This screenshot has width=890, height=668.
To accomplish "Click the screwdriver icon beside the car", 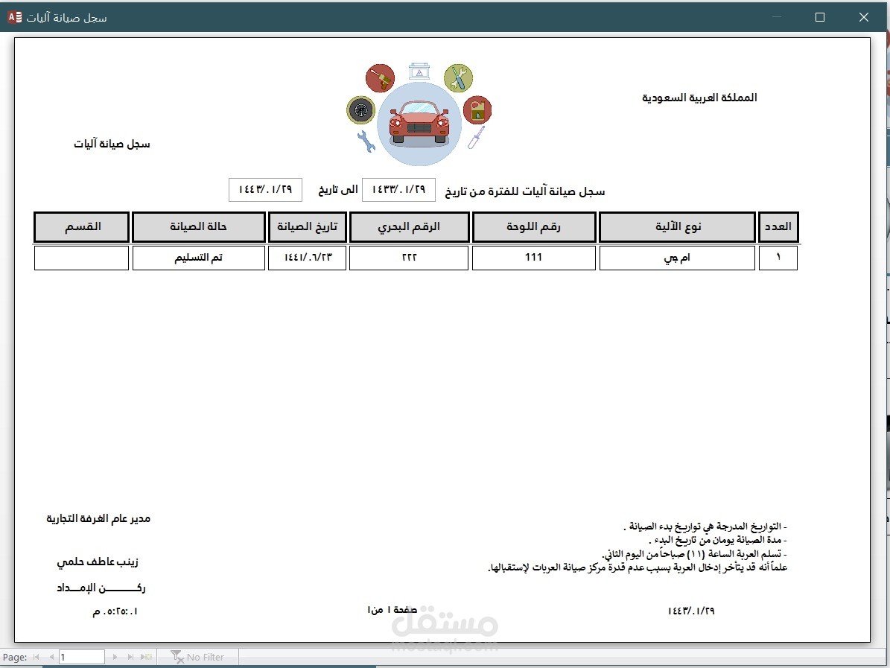I will tap(476, 137).
